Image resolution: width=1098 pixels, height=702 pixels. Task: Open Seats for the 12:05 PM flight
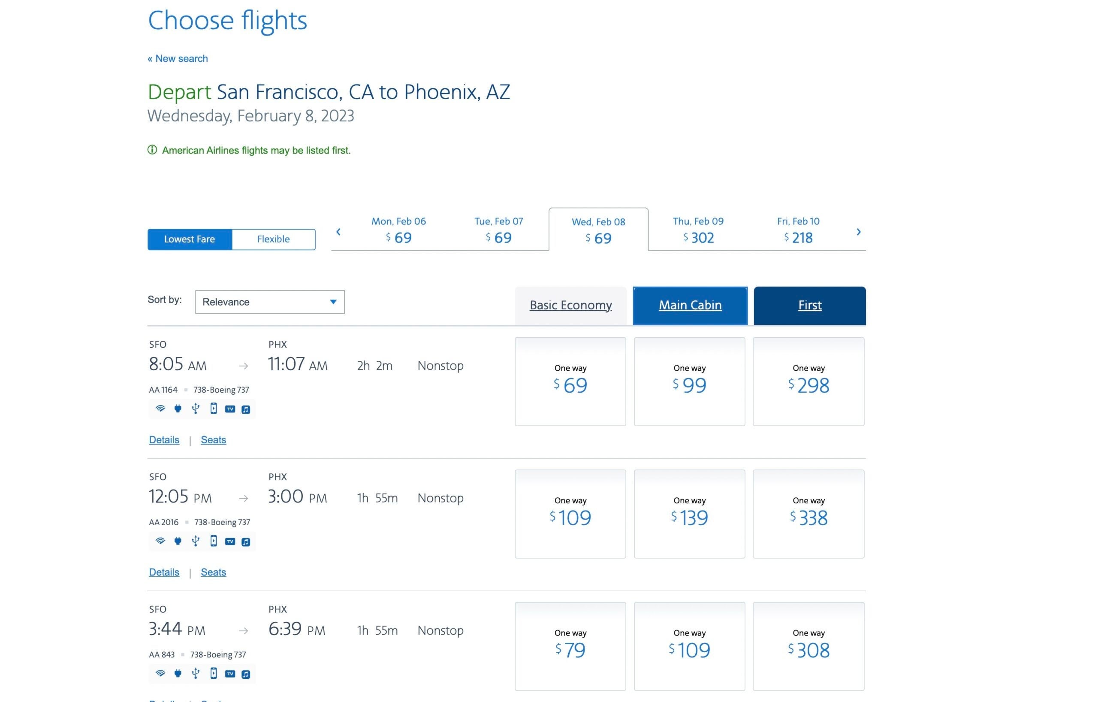coord(214,572)
